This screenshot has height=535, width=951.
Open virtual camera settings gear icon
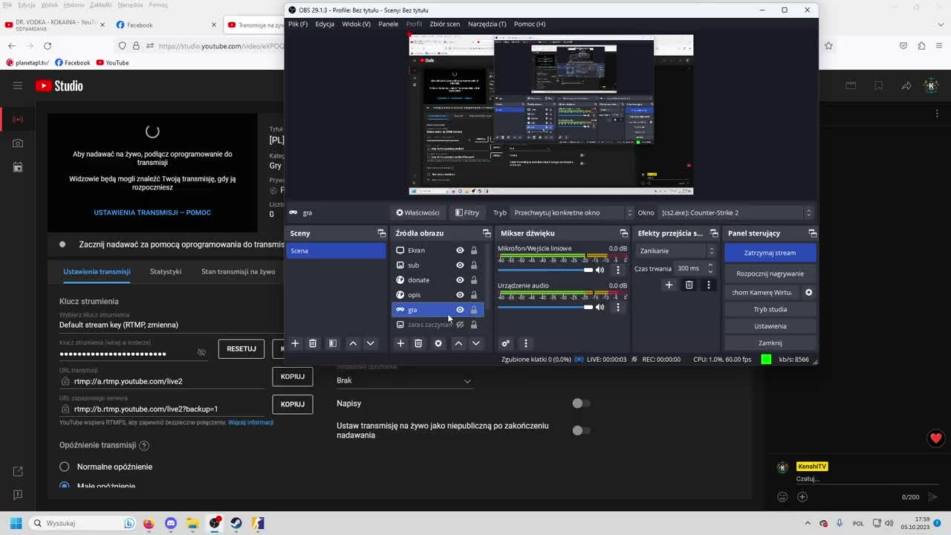(x=809, y=292)
